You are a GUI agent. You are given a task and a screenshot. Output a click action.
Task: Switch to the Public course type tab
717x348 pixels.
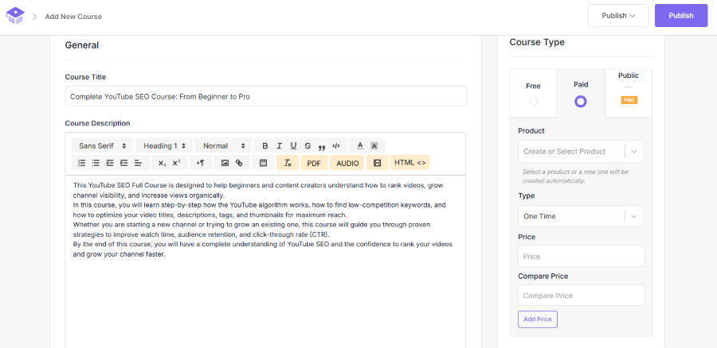[x=629, y=94]
